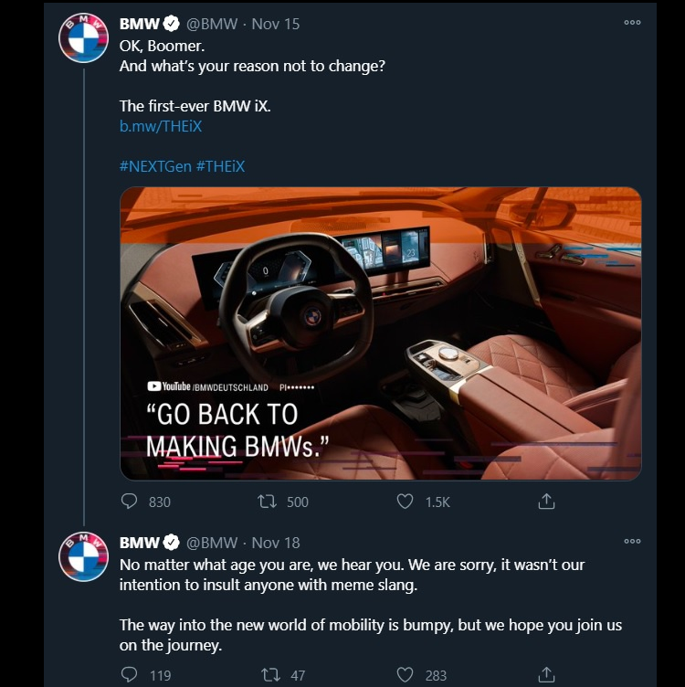Click the Nov 15 tweet timestamp

[275, 24]
